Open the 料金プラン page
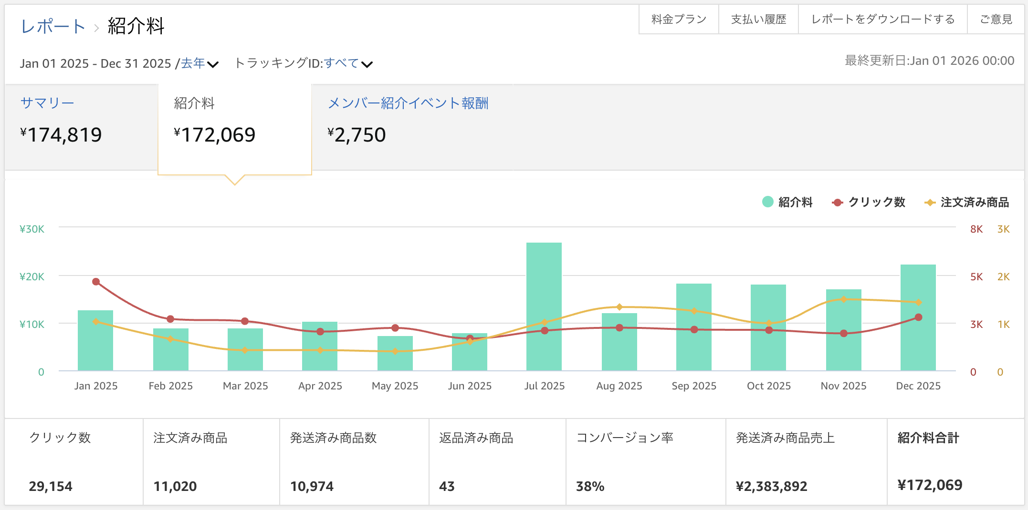The image size is (1028, 510). [679, 20]
